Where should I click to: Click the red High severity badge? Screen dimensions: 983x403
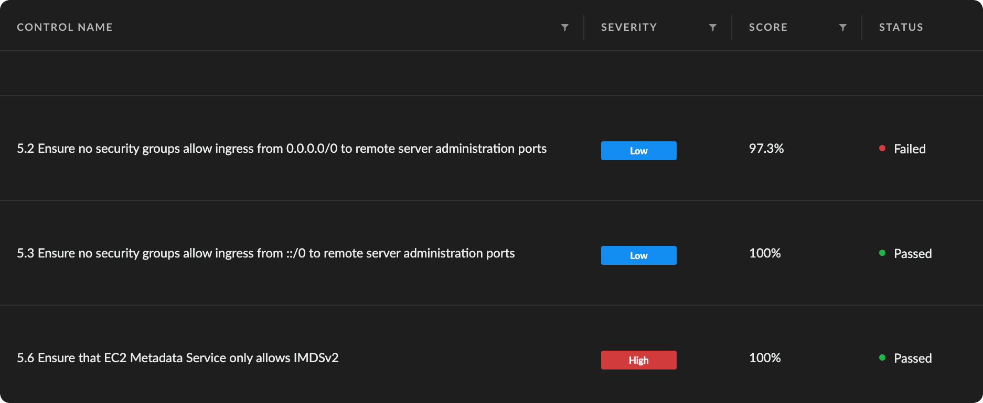(638, 360)
